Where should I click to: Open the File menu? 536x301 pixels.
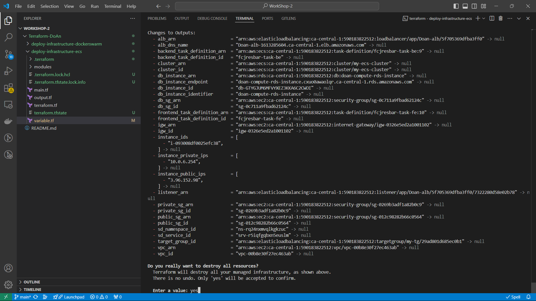tap(18, 6)
